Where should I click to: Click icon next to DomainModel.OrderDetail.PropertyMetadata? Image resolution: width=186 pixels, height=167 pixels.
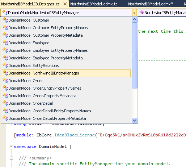5,118
